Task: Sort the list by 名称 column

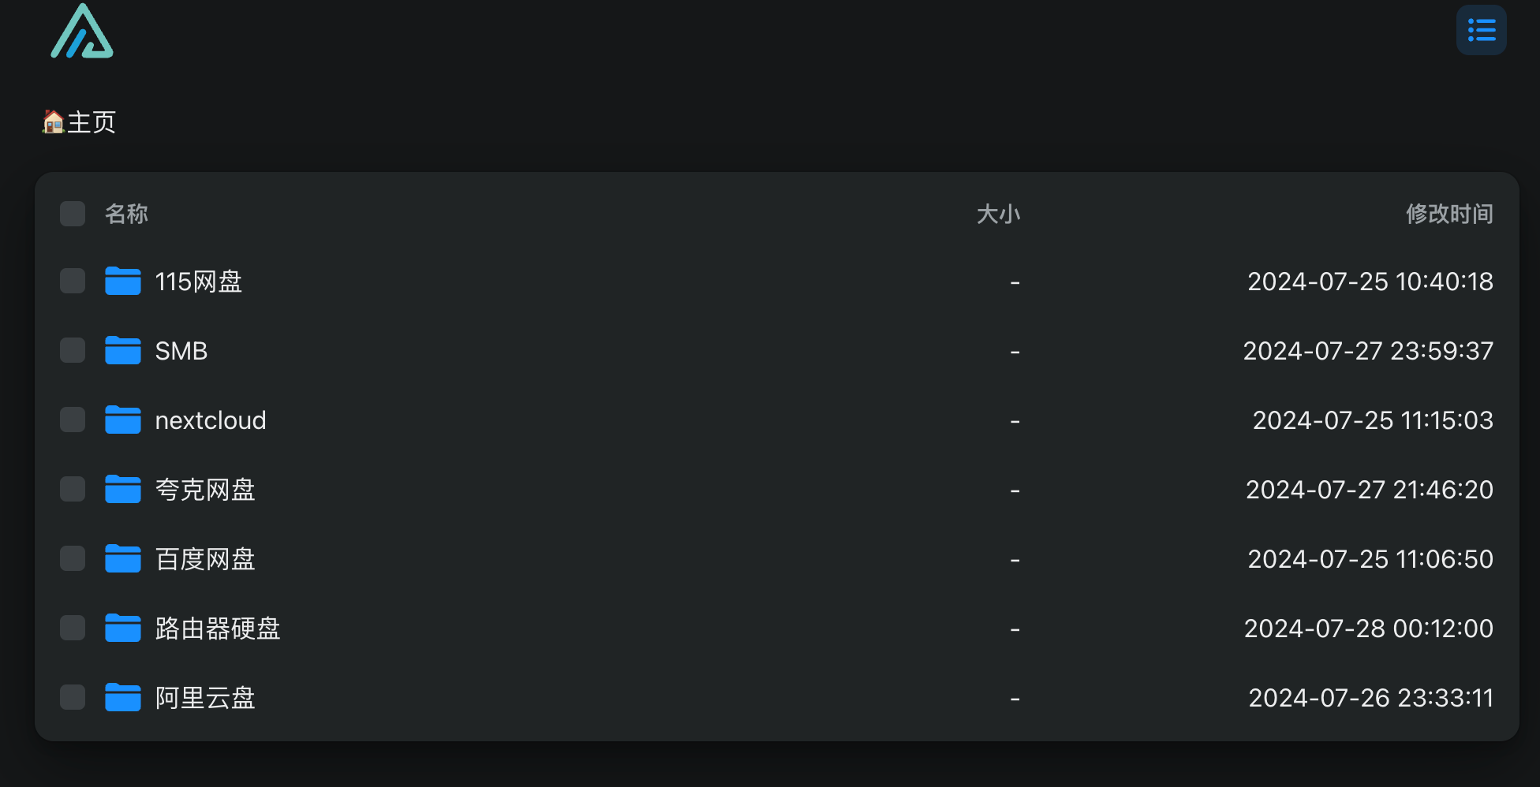Action: pyautogui.click(x=126, y=214)
